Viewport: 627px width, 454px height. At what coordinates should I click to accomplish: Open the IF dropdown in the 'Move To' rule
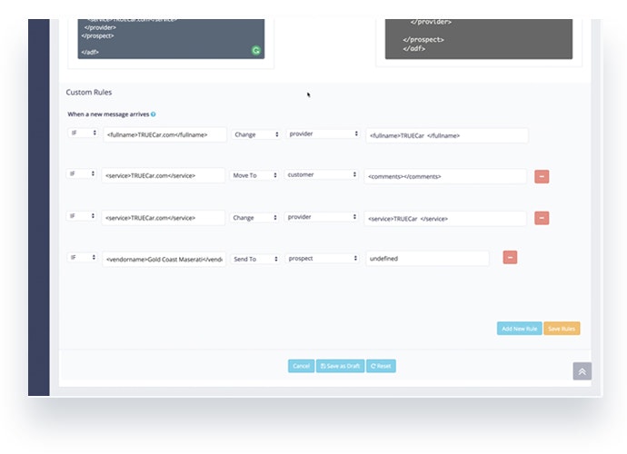[x=82, y=173]
